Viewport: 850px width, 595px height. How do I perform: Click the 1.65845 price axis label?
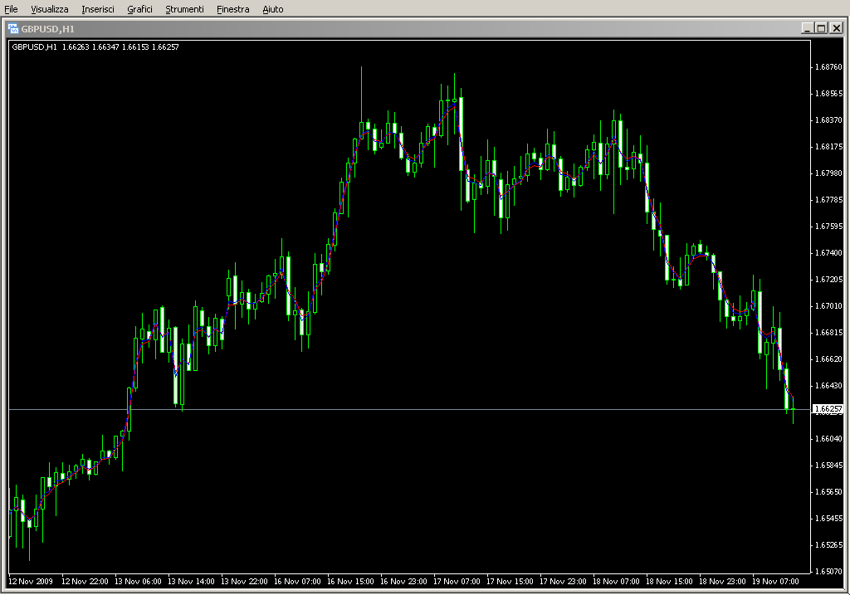829,466
